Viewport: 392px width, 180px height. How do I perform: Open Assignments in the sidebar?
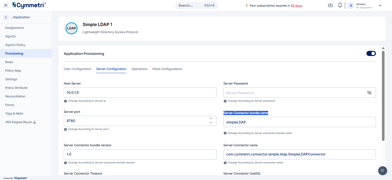coord(26,28)
